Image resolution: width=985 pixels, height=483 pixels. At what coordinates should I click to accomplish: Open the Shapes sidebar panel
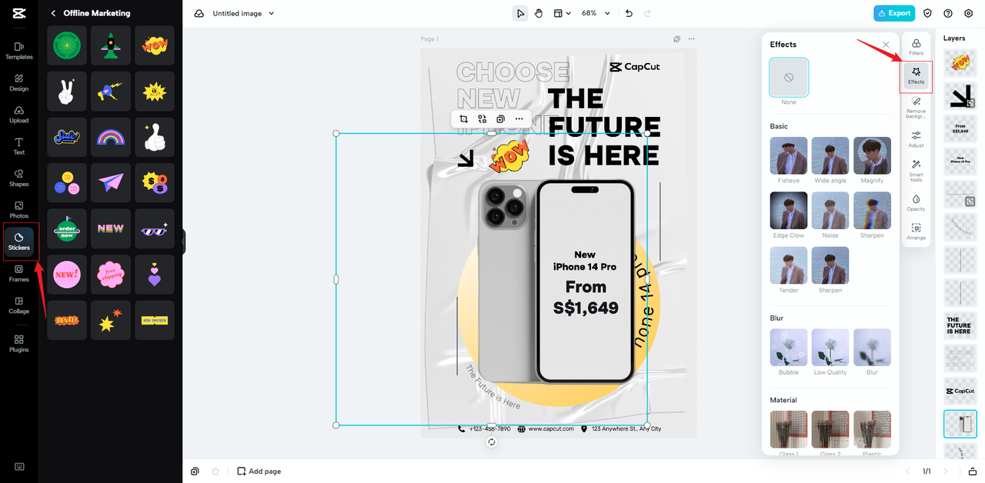19,178
